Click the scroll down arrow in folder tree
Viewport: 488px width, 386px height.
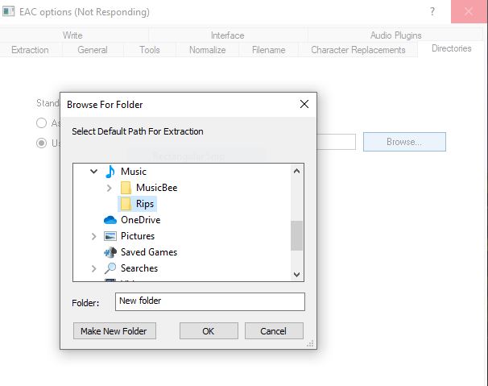(x=296, y=275)
